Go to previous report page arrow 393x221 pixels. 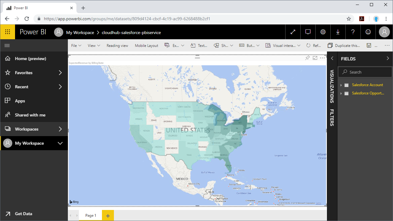(x=70, y=215)
